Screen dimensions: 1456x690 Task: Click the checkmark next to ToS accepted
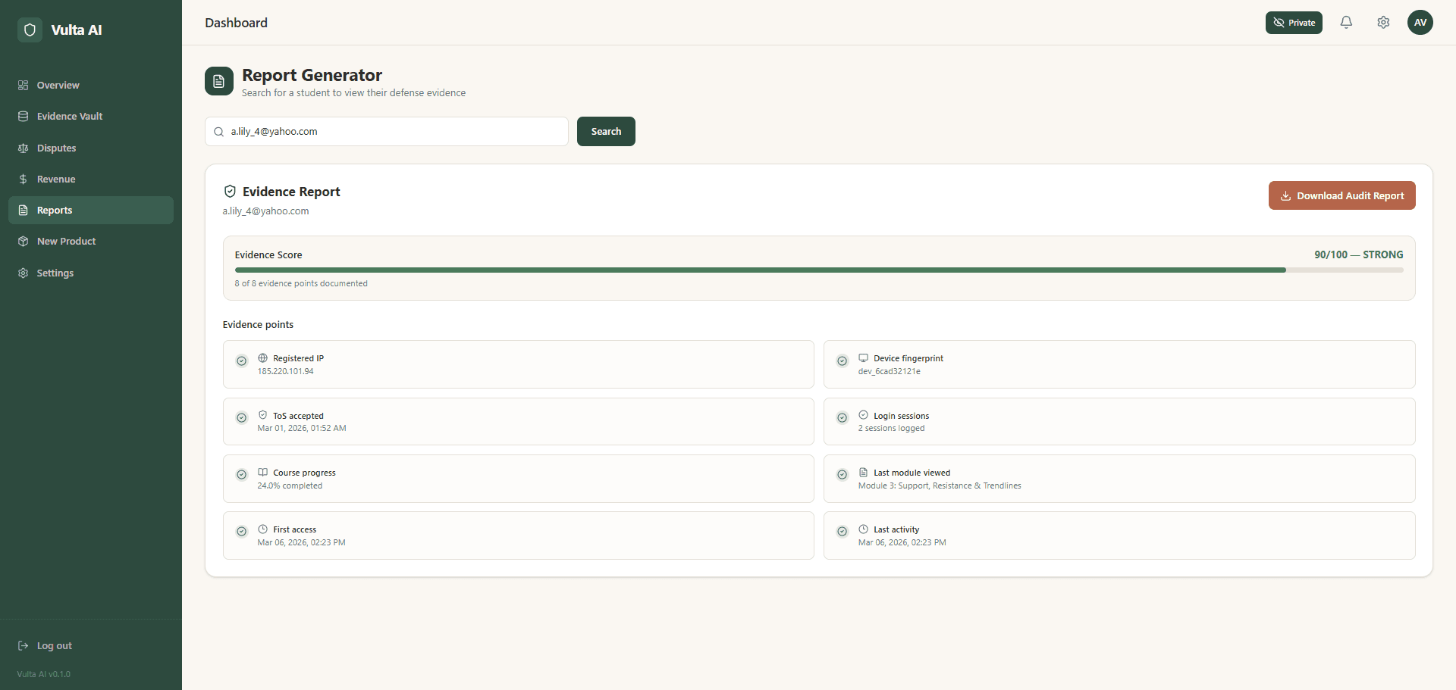tap(242, 418)
